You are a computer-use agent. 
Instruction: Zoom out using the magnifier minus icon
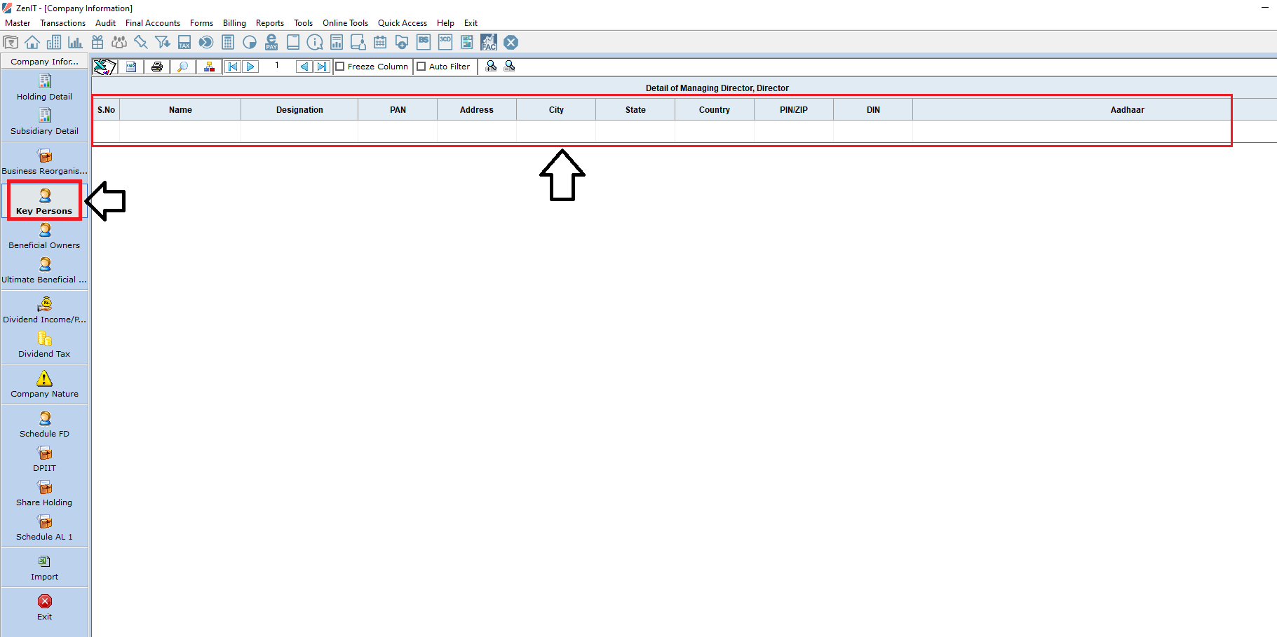pyautogui.click(x=510, y=66)
